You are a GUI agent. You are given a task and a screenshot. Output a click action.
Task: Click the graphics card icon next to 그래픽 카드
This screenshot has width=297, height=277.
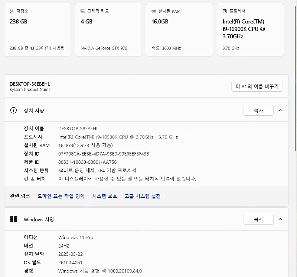(83, 11)
